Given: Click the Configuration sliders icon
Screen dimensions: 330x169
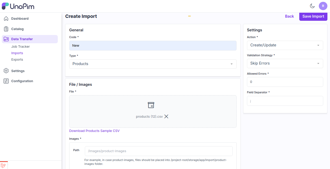Looking at the screenshot, I should click(6, 81).
